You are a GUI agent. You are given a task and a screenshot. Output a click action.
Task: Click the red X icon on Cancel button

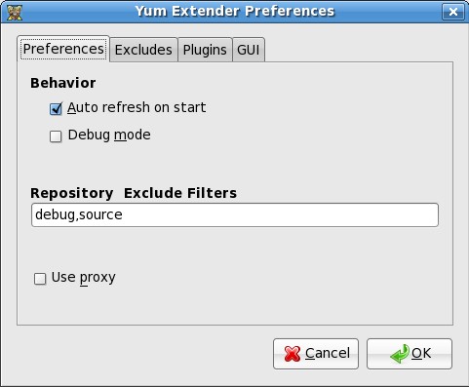[x=293, y=354]
